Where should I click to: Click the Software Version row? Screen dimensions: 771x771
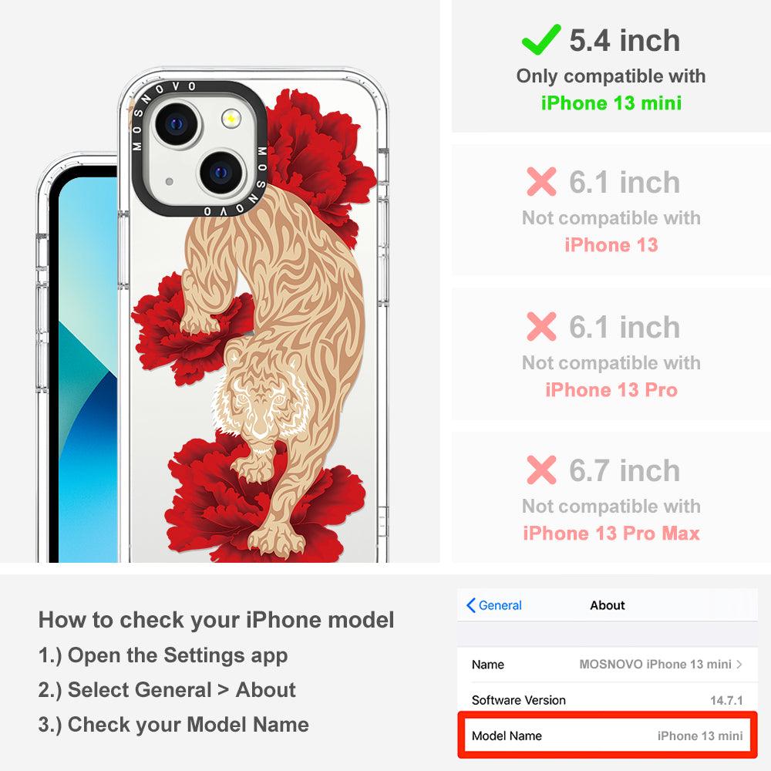pos(608,700)
